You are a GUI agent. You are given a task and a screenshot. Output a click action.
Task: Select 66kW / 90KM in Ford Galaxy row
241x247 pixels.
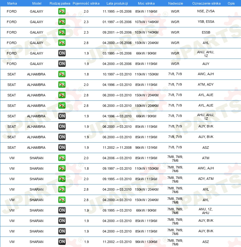146,53
